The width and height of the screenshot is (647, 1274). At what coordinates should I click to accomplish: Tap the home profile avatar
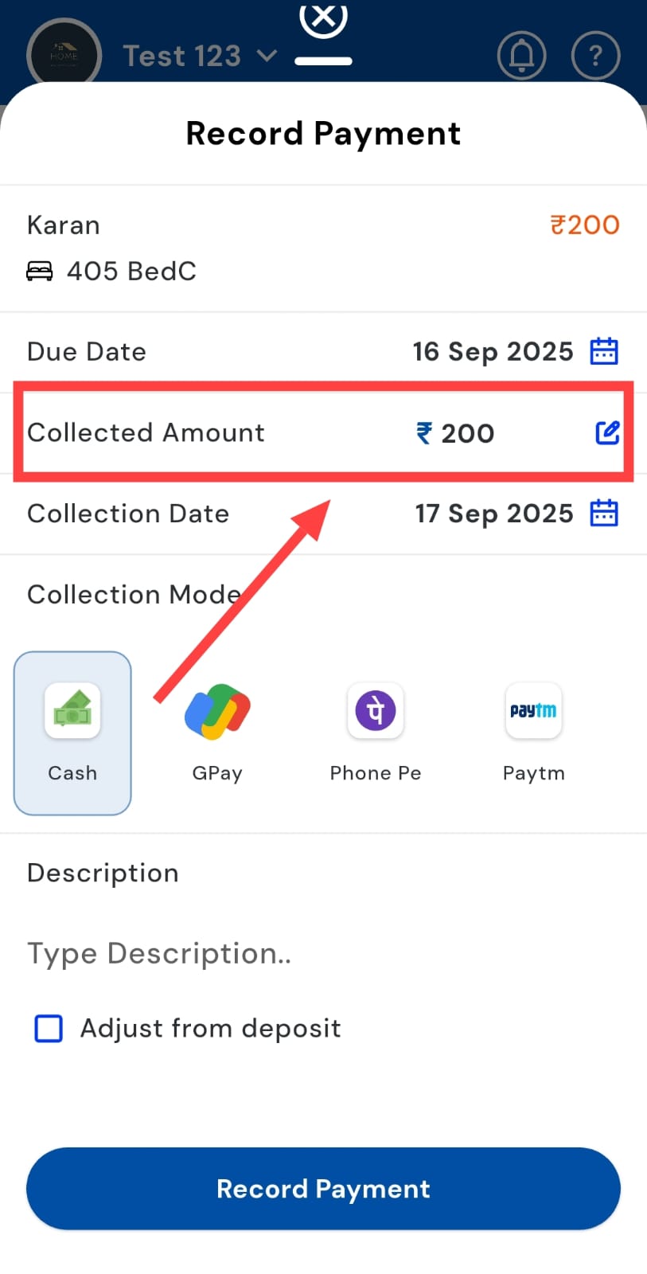click(x=64, y=56)
